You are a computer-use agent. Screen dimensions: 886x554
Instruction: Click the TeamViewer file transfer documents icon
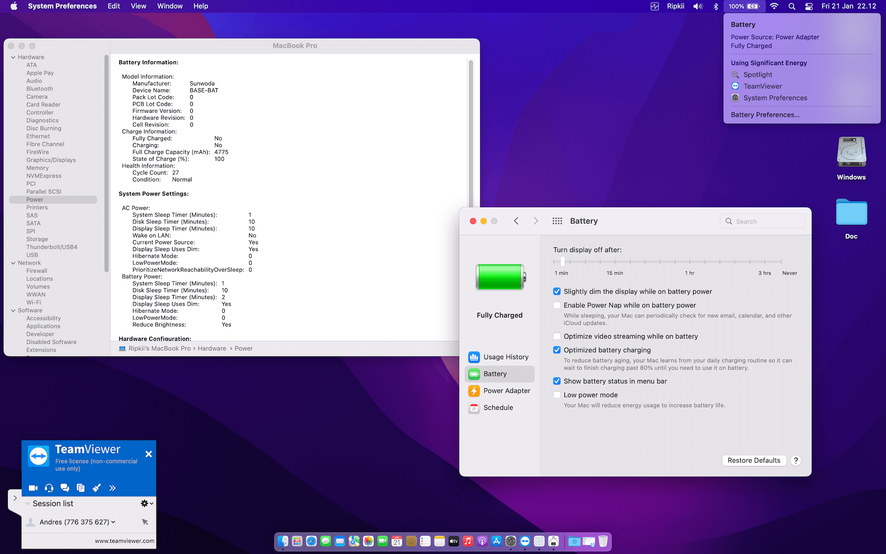click(81, 488)
